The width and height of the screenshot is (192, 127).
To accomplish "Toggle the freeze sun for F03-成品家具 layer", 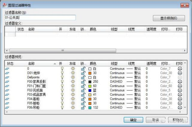I will pyautogui.click(x=73, y=95).
